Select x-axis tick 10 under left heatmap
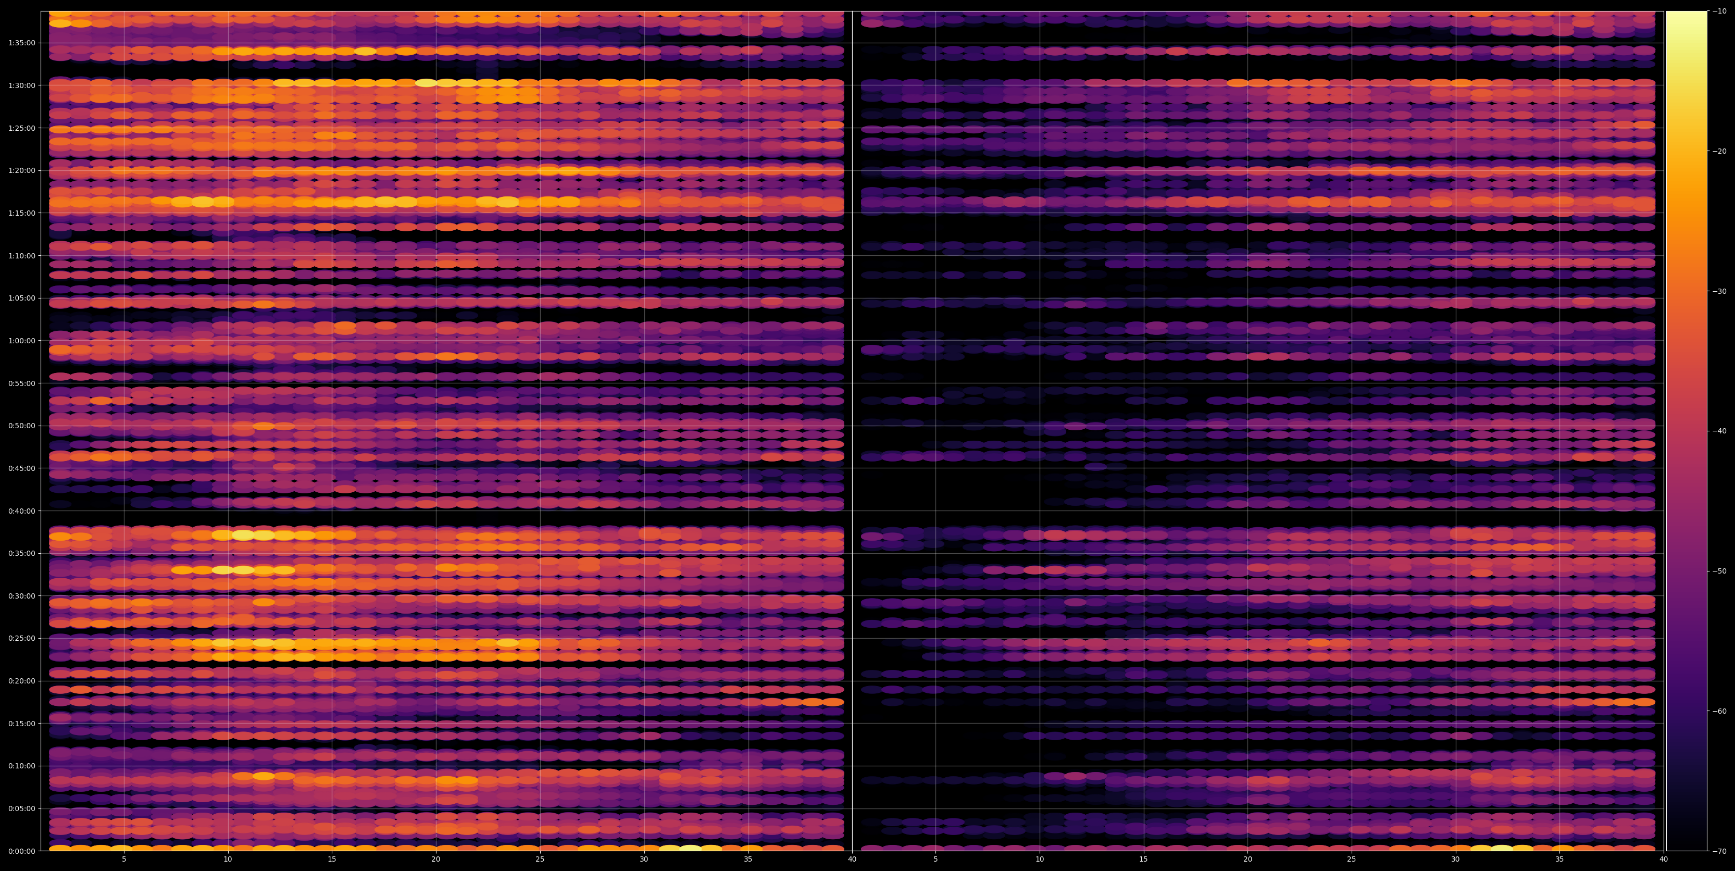 (x=228, y=860)
